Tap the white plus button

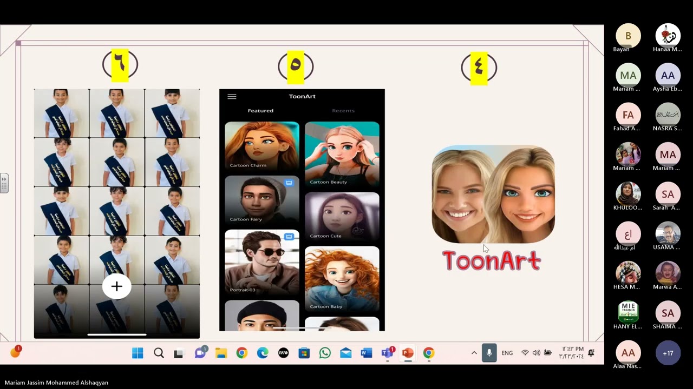[x=116, y=287]
